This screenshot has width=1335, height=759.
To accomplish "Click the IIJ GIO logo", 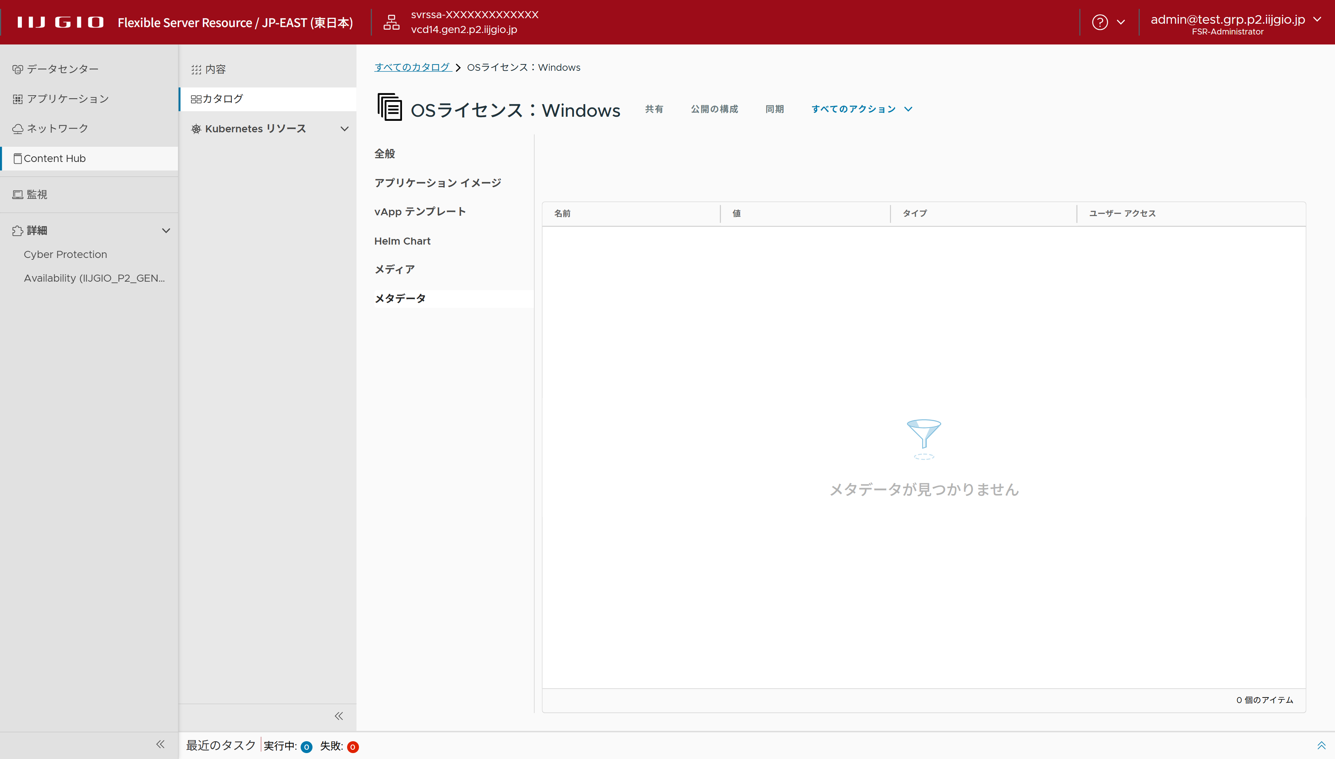I will (x=60, y=22).
